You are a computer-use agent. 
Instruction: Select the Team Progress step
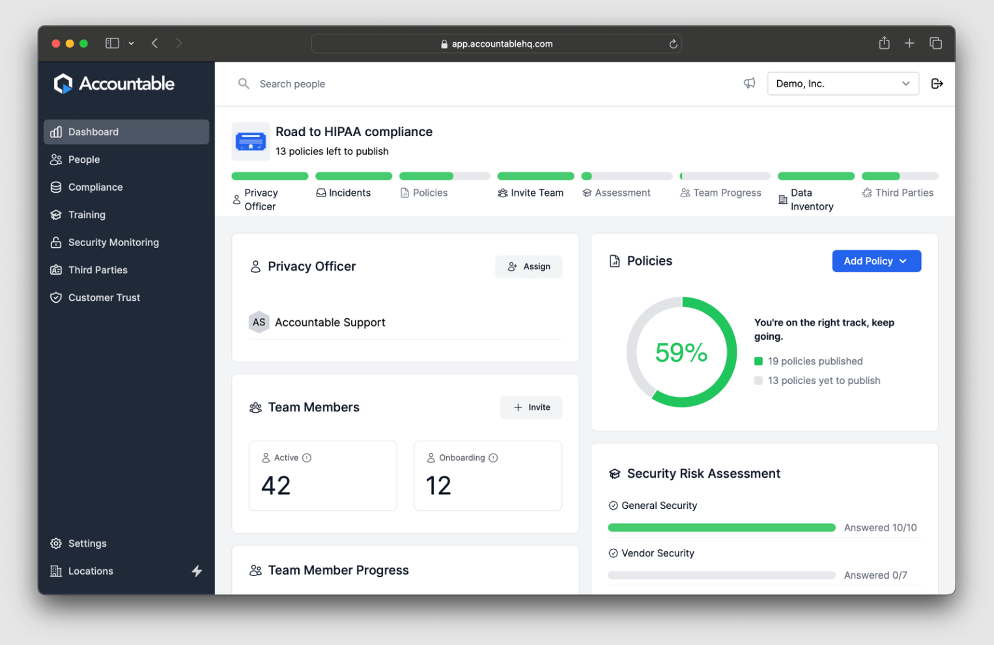click(x=725, y=186)
